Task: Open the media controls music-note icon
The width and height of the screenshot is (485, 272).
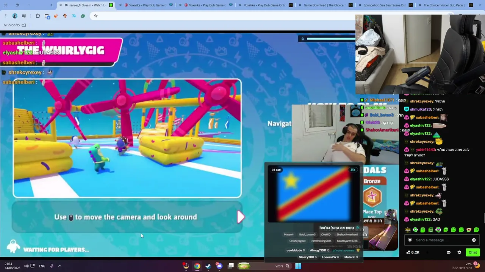Action: click(x=24, y=16)
